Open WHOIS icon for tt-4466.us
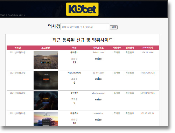The image size is (175, 133). [x=98, y=119]
